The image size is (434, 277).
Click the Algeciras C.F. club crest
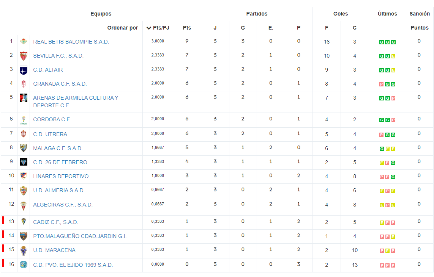point(24,206)
